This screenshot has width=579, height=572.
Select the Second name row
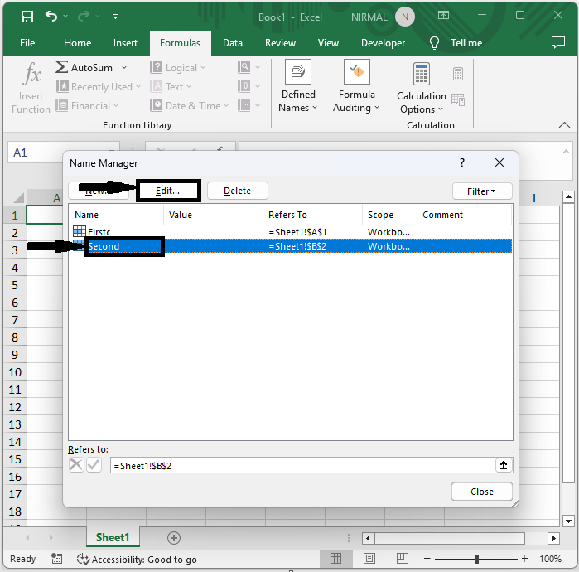click(x=291, y=246)
